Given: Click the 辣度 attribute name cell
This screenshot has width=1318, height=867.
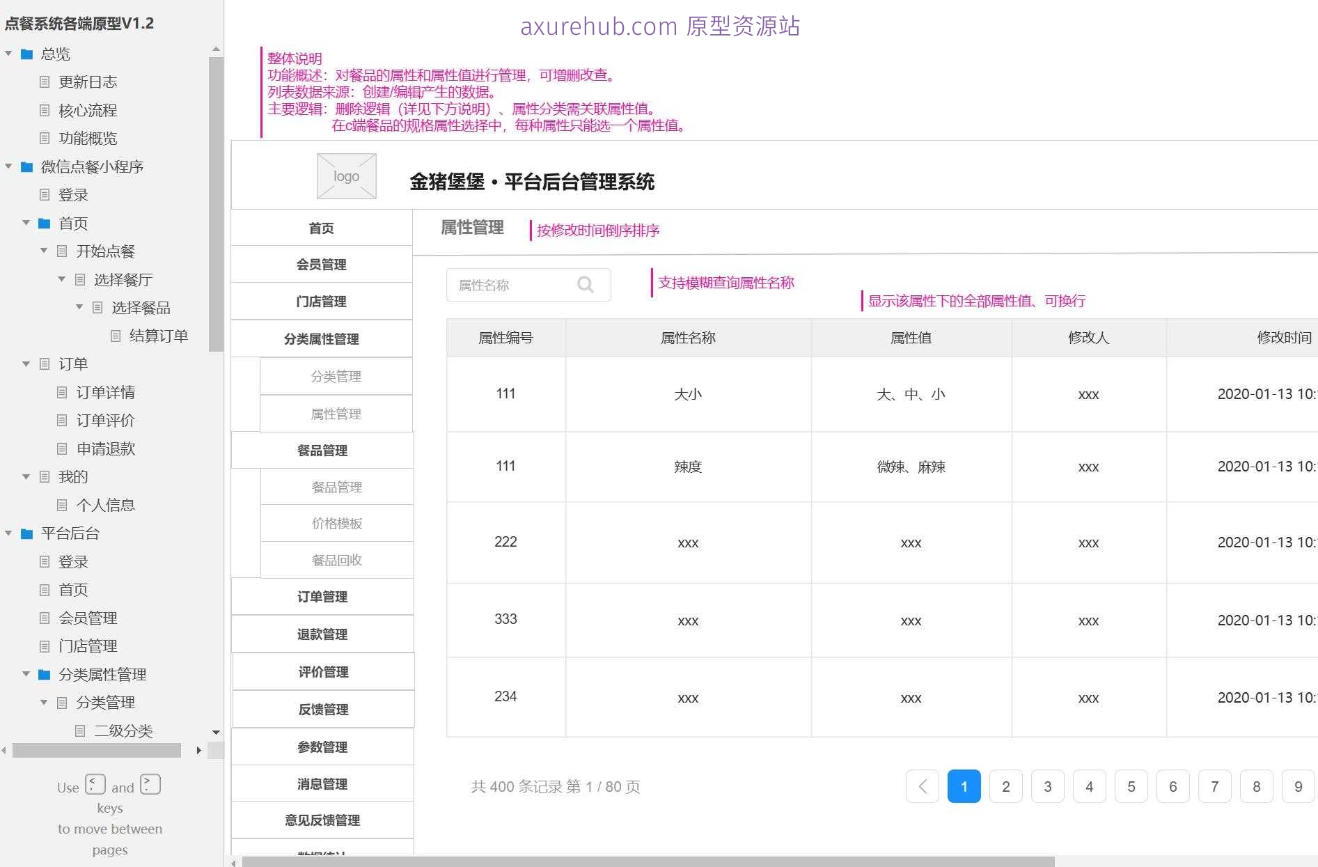Looking at the screenshot, I should pyautogui.click(x=689, y=467).
